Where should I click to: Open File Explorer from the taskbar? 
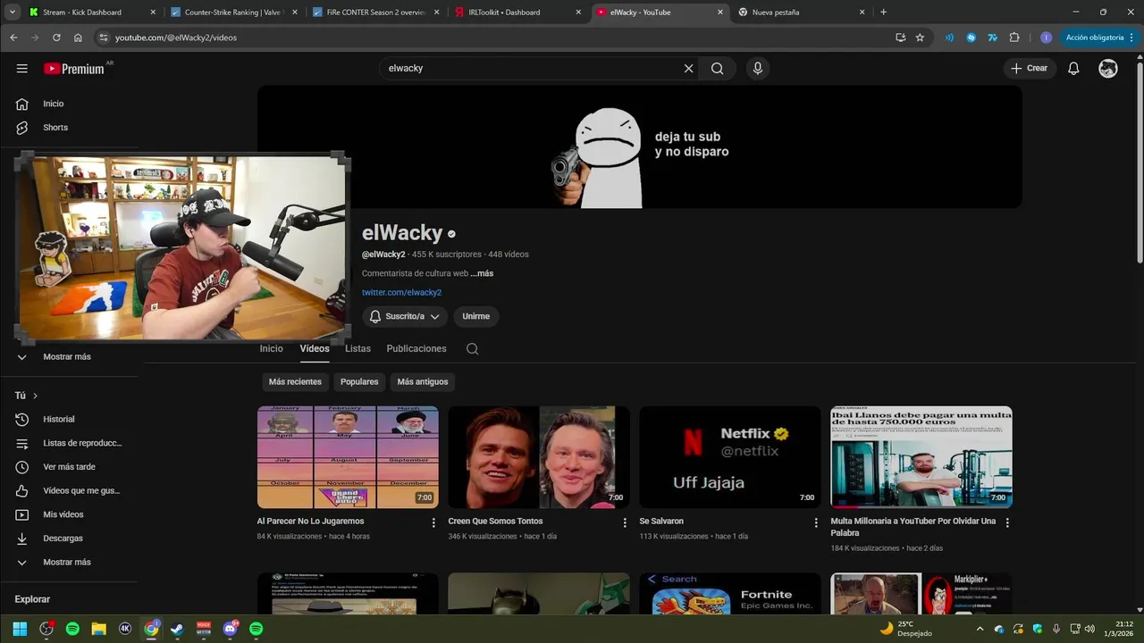pyautogui.click(x=99, y=629)
